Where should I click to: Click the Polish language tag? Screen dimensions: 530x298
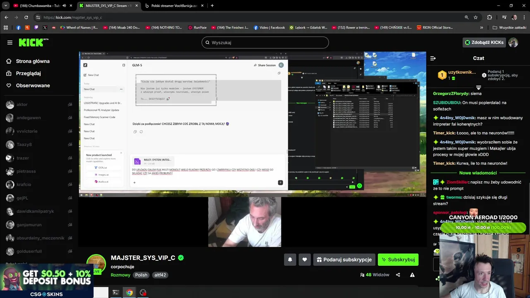pos(141,275)
